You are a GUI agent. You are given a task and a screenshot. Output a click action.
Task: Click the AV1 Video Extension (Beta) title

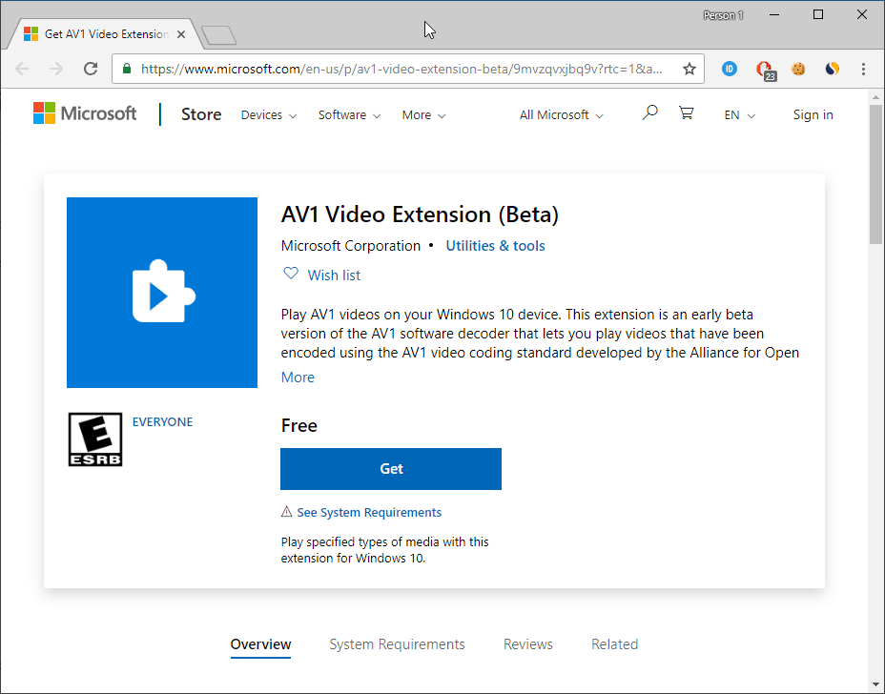point(420,215)
